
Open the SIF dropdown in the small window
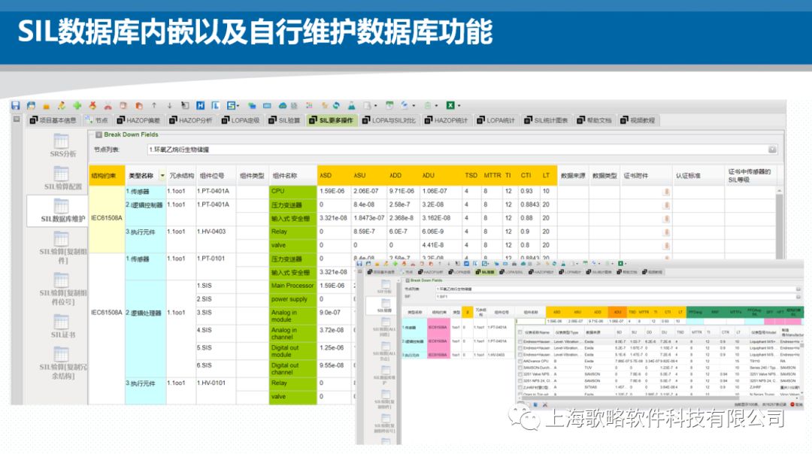[798, 297]
